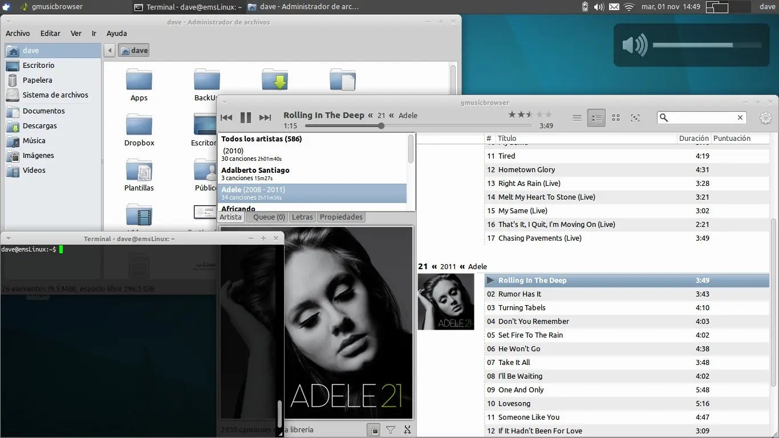Clear the gmusicbrowser search field

click(740, 117)
